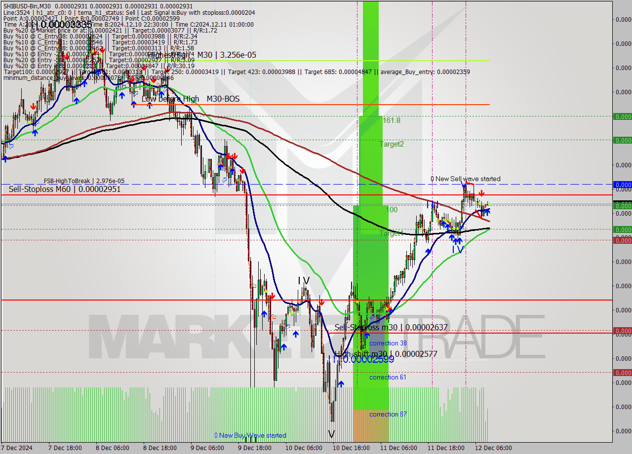Click the 'correction 38' label
This screenshot has width=632, height=454.
pyautogui.click(x=388, y=343)
